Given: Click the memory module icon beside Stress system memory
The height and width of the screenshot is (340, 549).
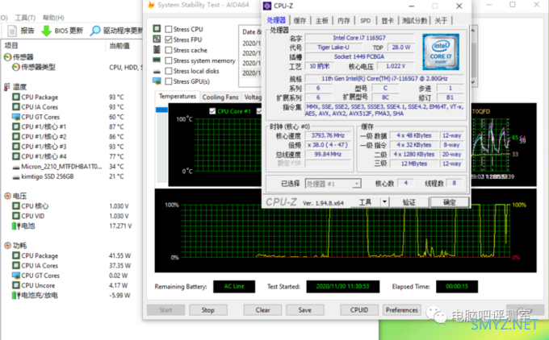Looking at the screenshot, I should (157, 60).
